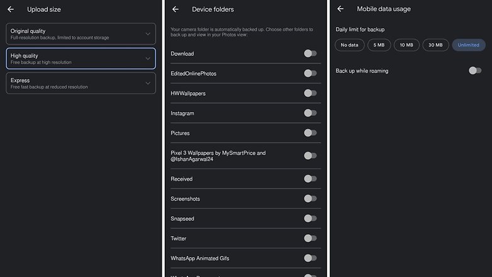Go back from Mobile data usage screen
This screenshot has height=277, width=492.
340,9
